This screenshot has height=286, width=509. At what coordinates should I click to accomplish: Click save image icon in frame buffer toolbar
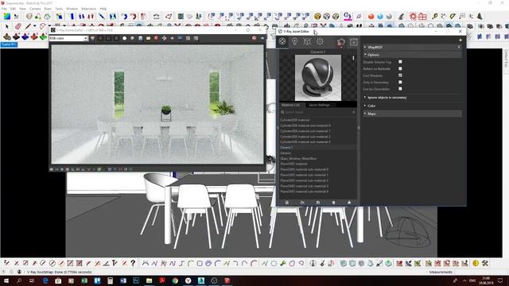[140, 38]
